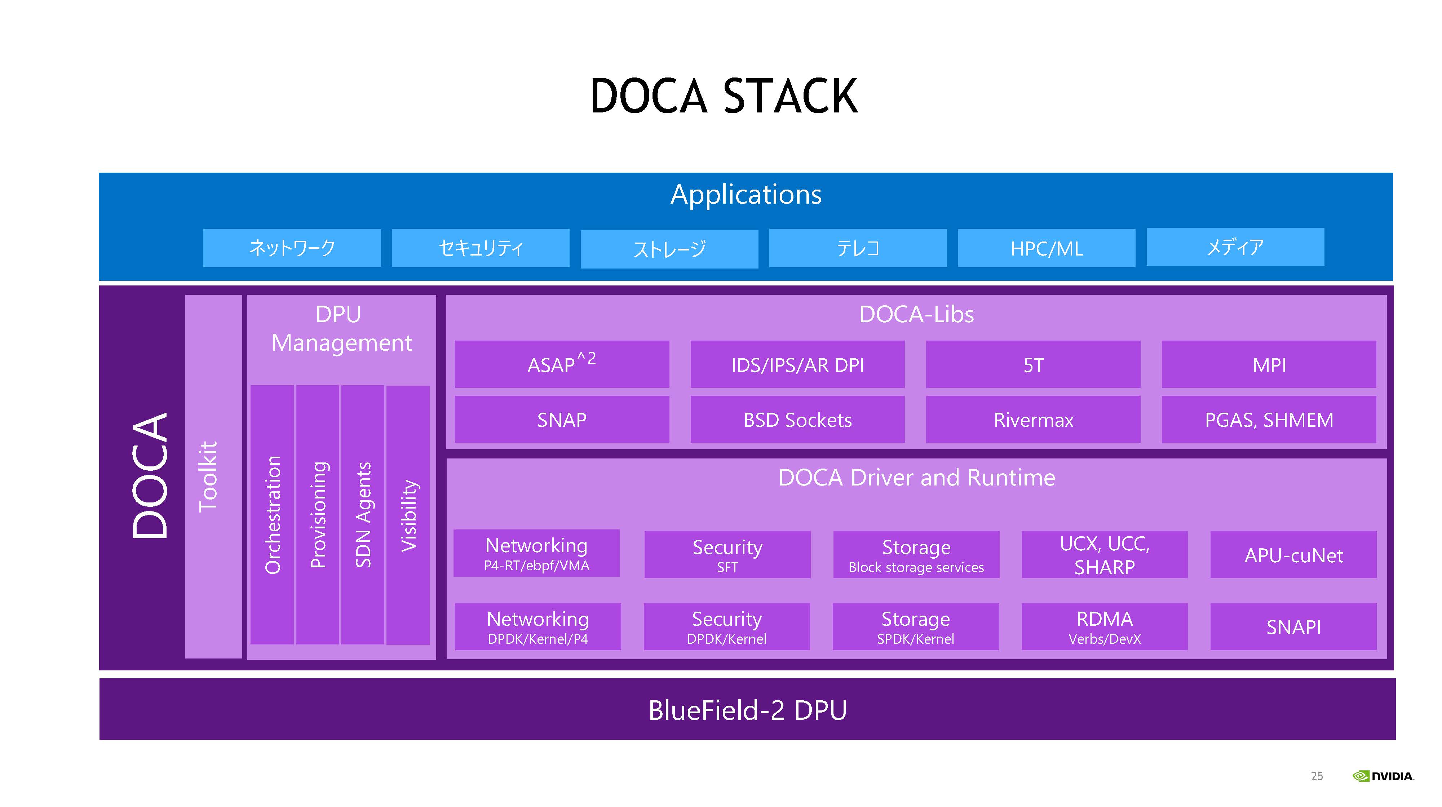Screen dimensions: 1442x807
Task: Click the メディア application box
Action: [1235, 247]
